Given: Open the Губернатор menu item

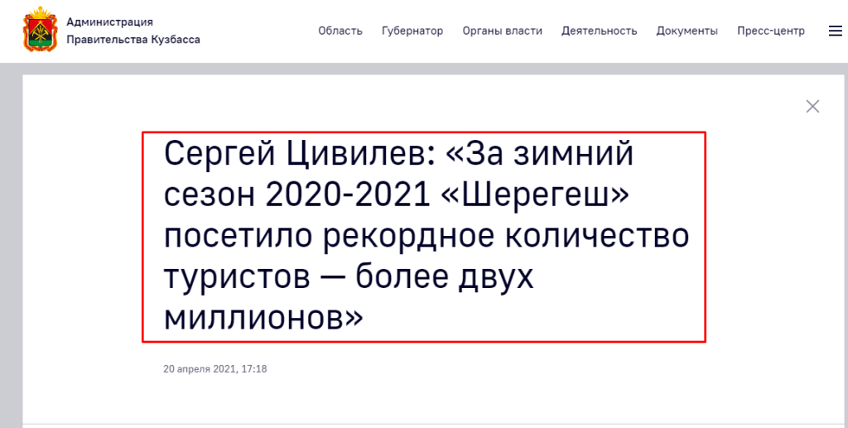Looking at the screenshot, I should pyautogui.click(x=412, y=31).
